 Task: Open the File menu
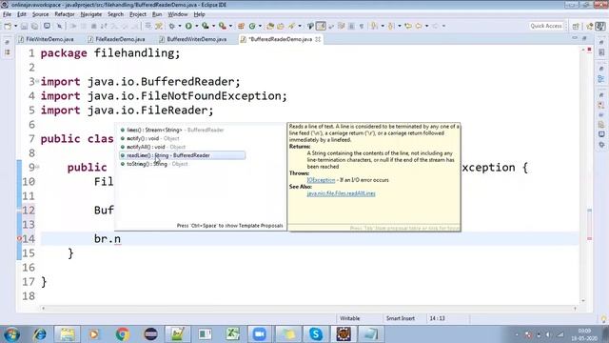(x=7, y=14)
